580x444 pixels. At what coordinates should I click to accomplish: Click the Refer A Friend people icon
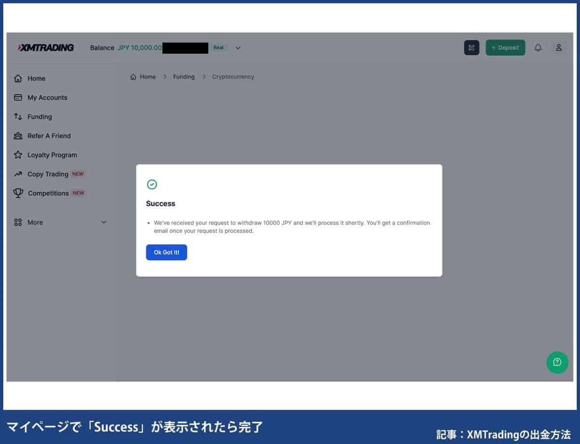[x=18, y=136]
